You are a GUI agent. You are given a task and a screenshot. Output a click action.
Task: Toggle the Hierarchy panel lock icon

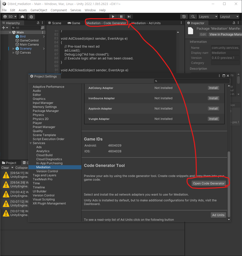pyautogui.click(x=38, y=23)
